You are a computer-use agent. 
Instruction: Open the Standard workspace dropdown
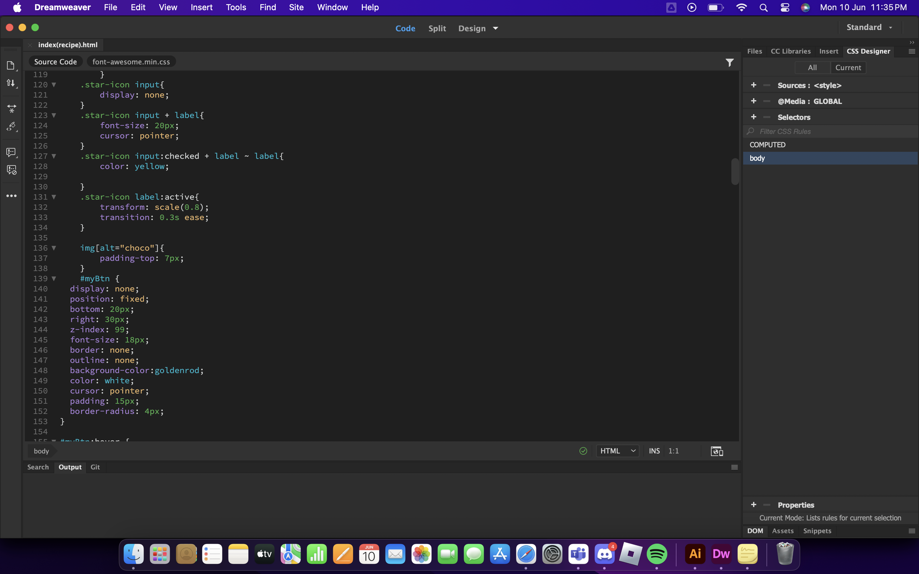coord(869,27)
